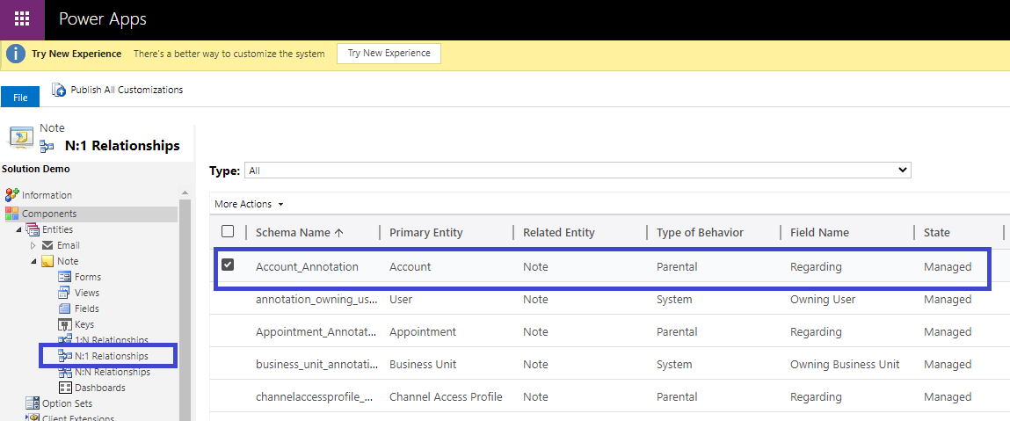This screenshot has width=1010, height=421.
Task: Open the More Actions dropdown
Action: coord(250,204)
